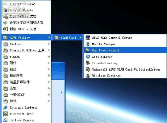
Task: Open ASUS WLAN Control Center entry
Action: click(x=125, y=38)
